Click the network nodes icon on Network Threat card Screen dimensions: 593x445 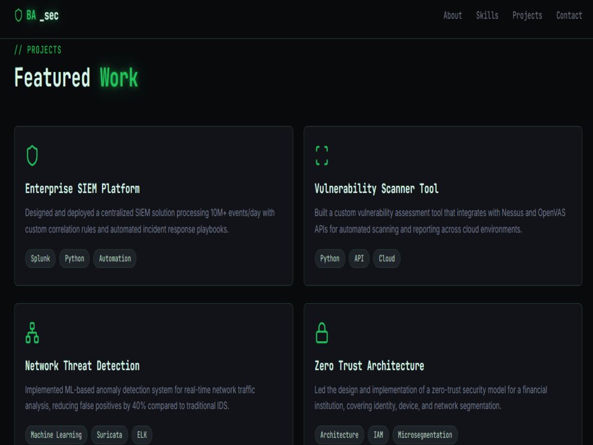[x=32, y=333]
